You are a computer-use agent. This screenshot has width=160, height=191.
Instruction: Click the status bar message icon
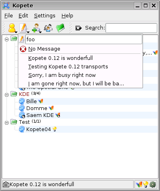point(6,185)
